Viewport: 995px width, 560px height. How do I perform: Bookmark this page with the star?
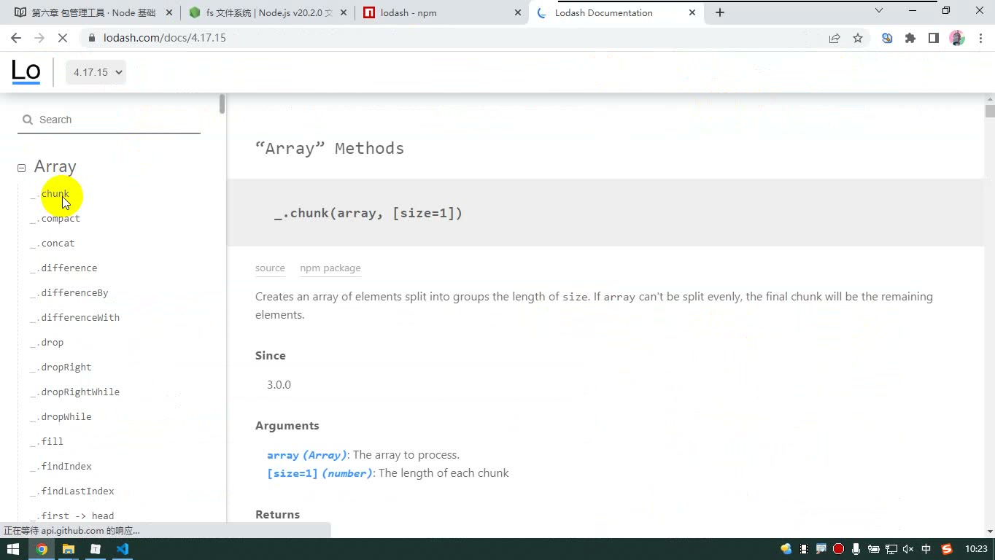[x=858, y=38]
